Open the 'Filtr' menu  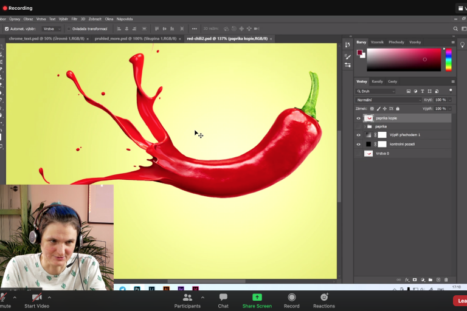(74, 19)
